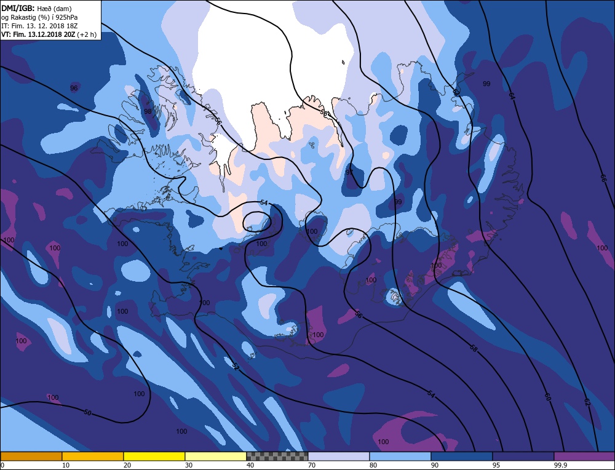Choose the dark navy 95–99.9 legend swatch
Screen dimensions: 615x470
coord(523,456)
